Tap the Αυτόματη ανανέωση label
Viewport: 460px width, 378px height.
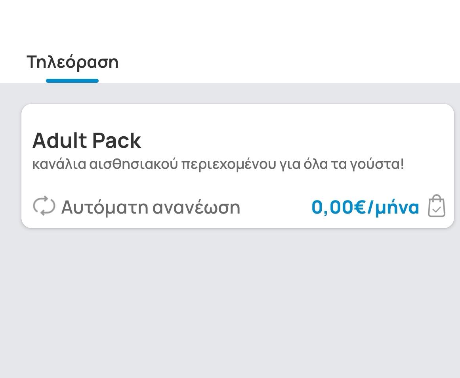151,207
